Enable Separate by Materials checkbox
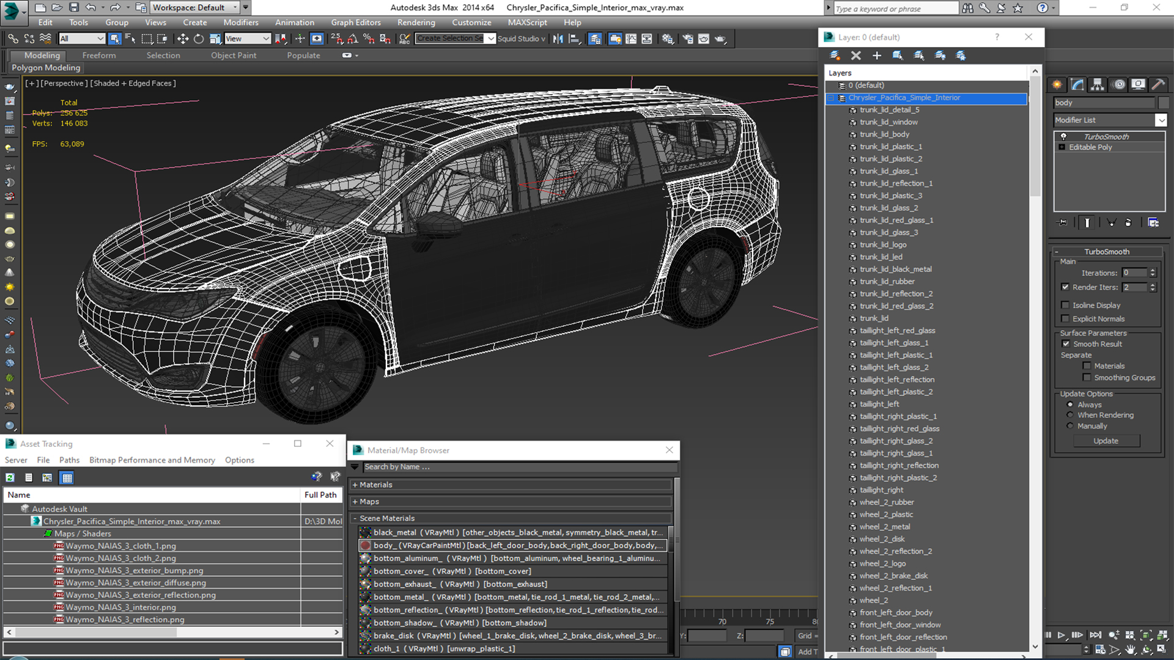 [x=1087, y=366]
